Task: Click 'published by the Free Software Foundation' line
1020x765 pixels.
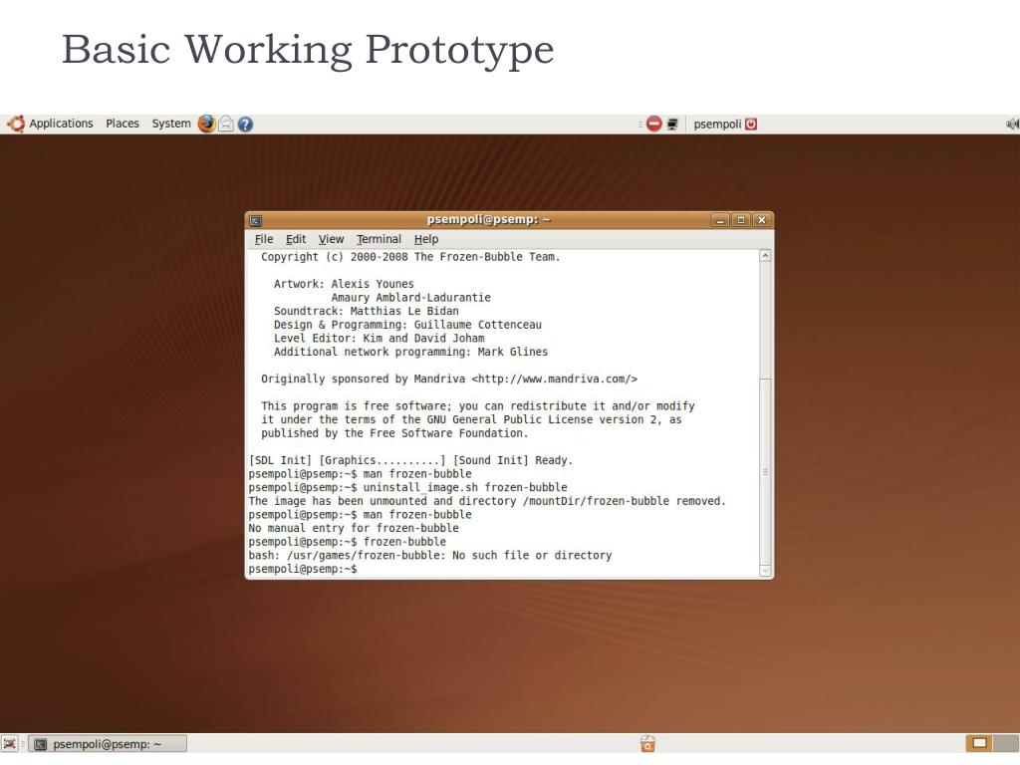Action: pos(394,433)
